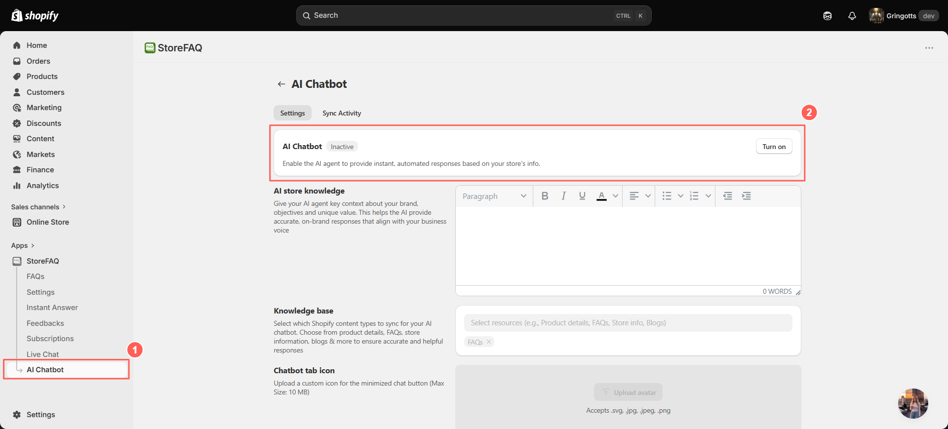
Task: Switch to the Sync Activity tab
Action: tap(342, 113)
